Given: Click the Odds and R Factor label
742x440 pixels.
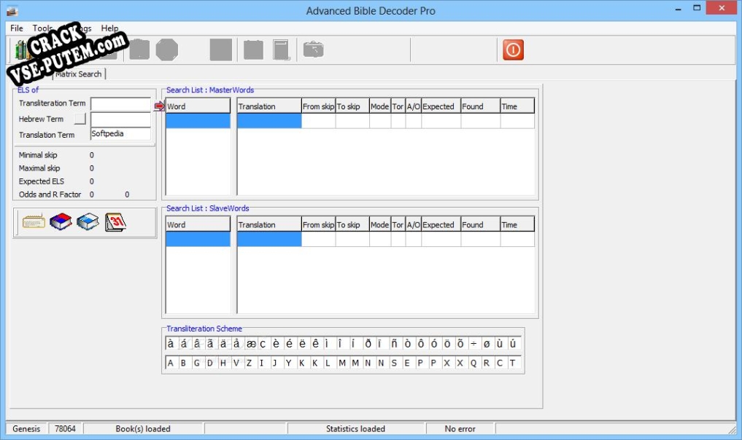Looking at the screenshot, I should [50, 195].
